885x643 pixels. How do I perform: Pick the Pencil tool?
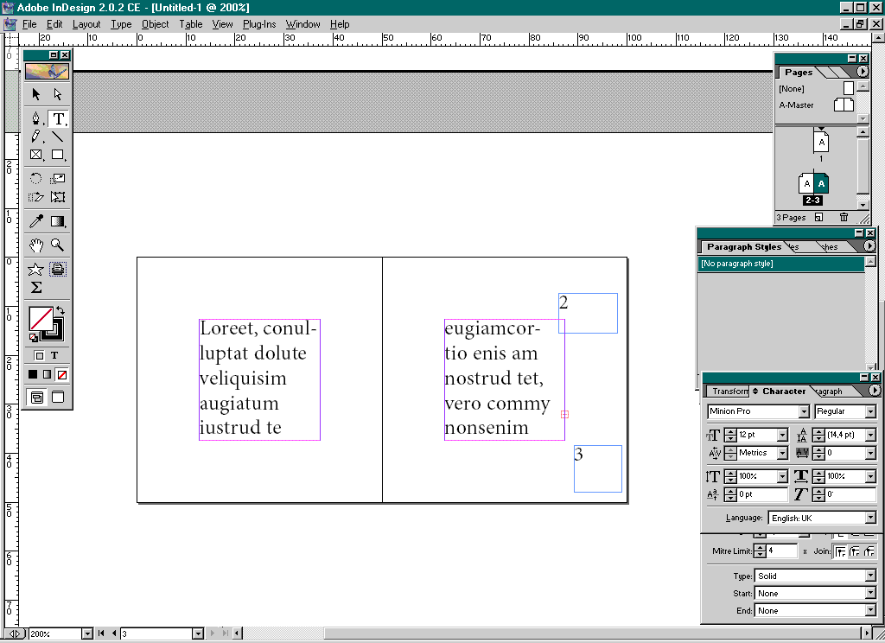36,136
